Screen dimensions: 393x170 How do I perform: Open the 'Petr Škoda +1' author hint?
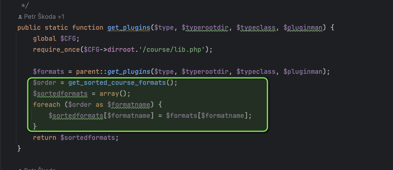(44, 17)
